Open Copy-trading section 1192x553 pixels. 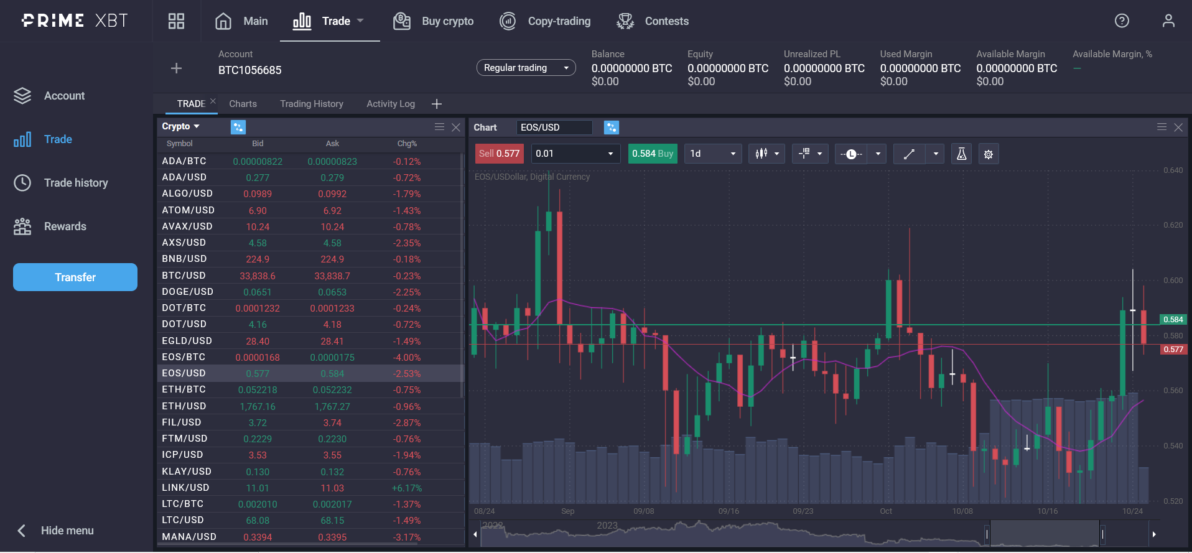coord(545,21)
